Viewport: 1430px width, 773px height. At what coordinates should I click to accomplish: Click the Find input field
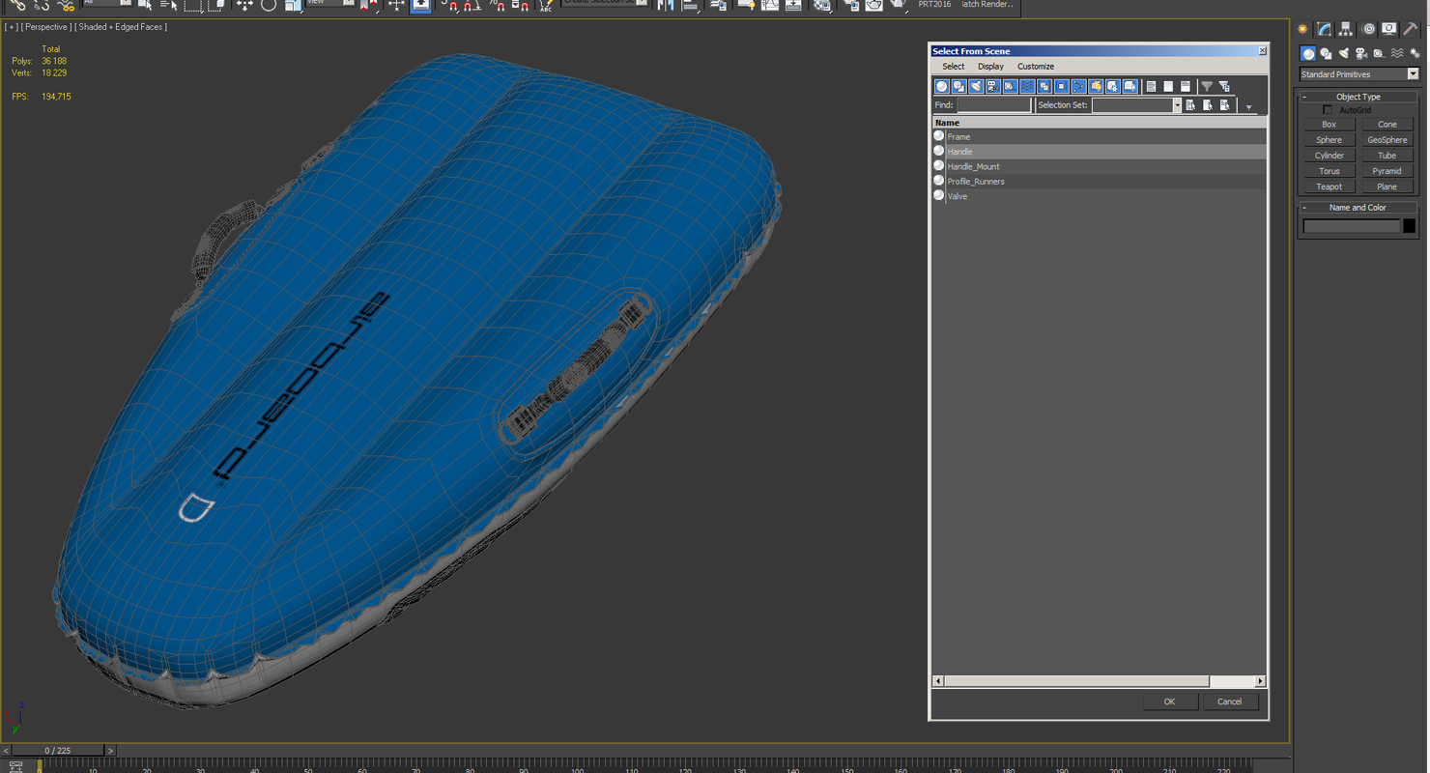coord(993,105)
